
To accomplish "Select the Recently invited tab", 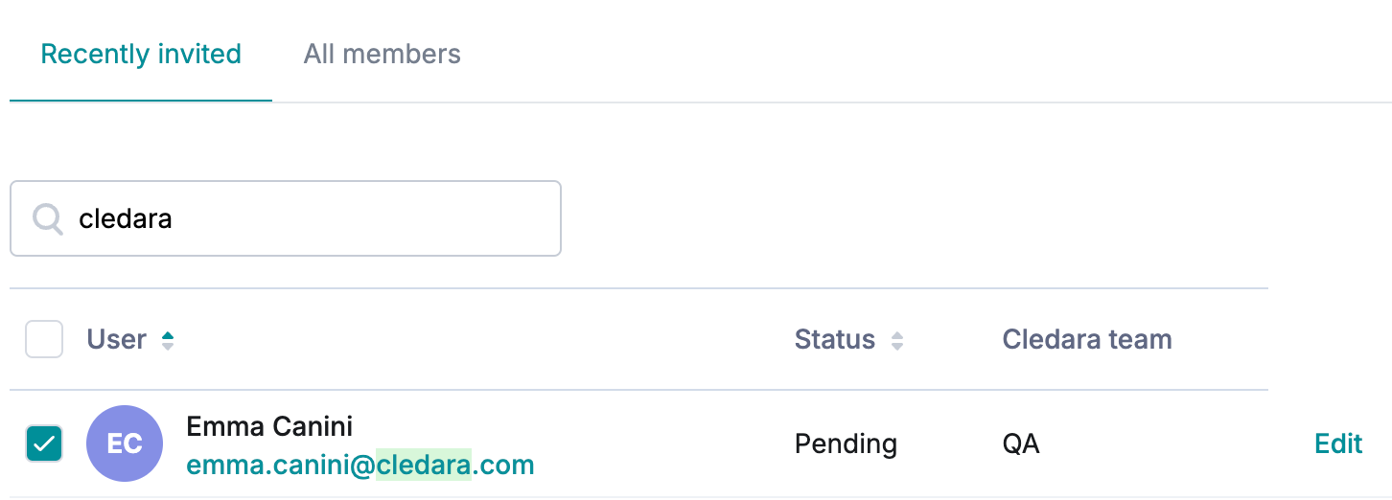I will (141, 54).
